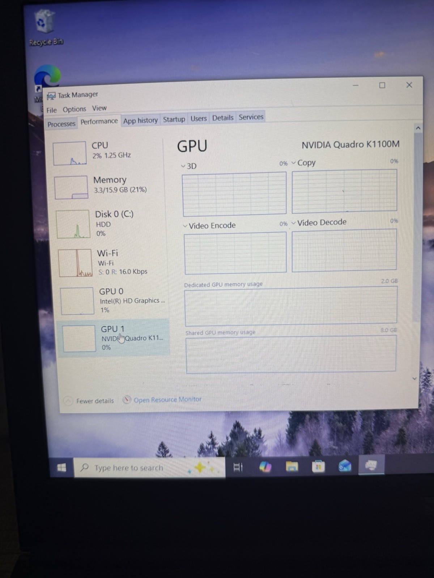434x578 pixels.
Task: Click the 8.0 GB shared memory label
Action: [x=388, y=330]
